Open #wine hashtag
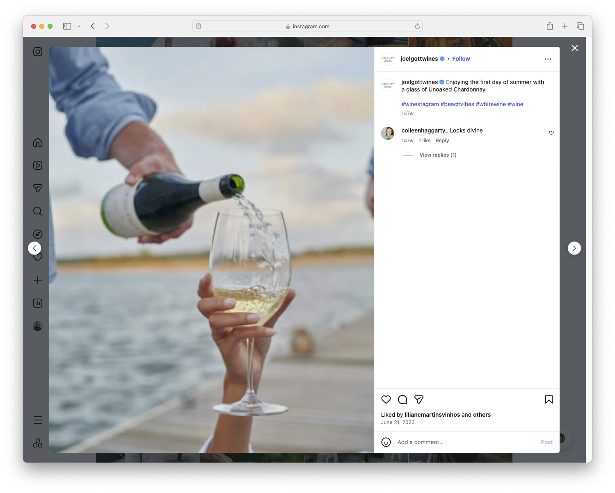The image size is (615, 493). coord(515,104)
